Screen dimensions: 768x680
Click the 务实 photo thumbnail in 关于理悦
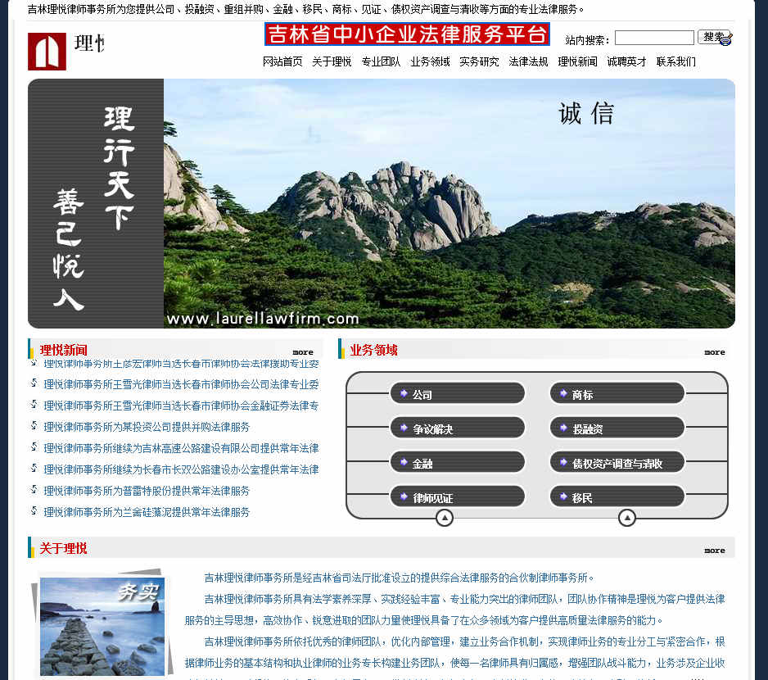click(102, 625)
